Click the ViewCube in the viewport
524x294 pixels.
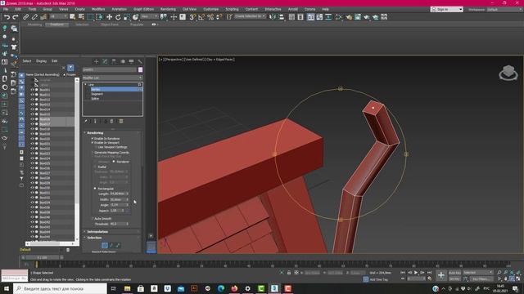[x=508, y=73]
